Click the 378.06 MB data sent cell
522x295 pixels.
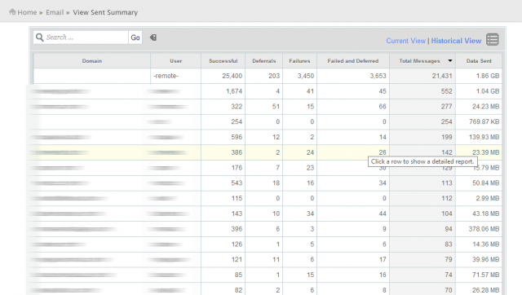[x=479, y=229]
